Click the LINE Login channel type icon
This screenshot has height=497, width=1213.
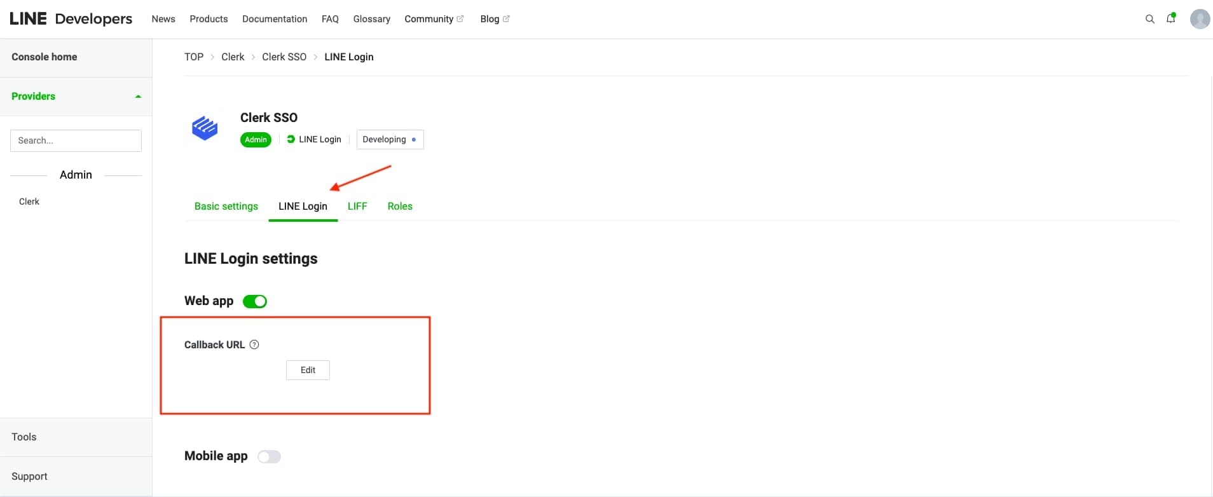[291, 139]
